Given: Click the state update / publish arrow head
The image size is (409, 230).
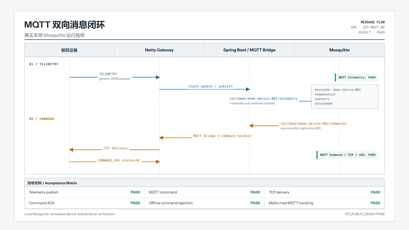Looking at the screenshot, I should coord(248,89).
